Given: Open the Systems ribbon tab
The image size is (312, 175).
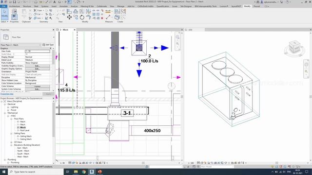Looking at the screenshot, I should click(x=45, y=6).
